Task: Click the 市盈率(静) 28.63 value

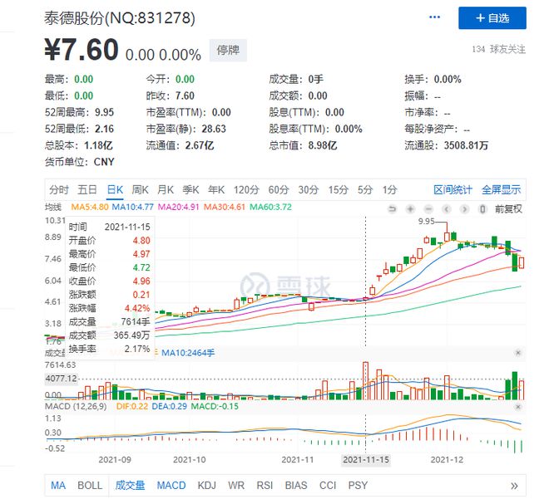Action: [214, 129]
